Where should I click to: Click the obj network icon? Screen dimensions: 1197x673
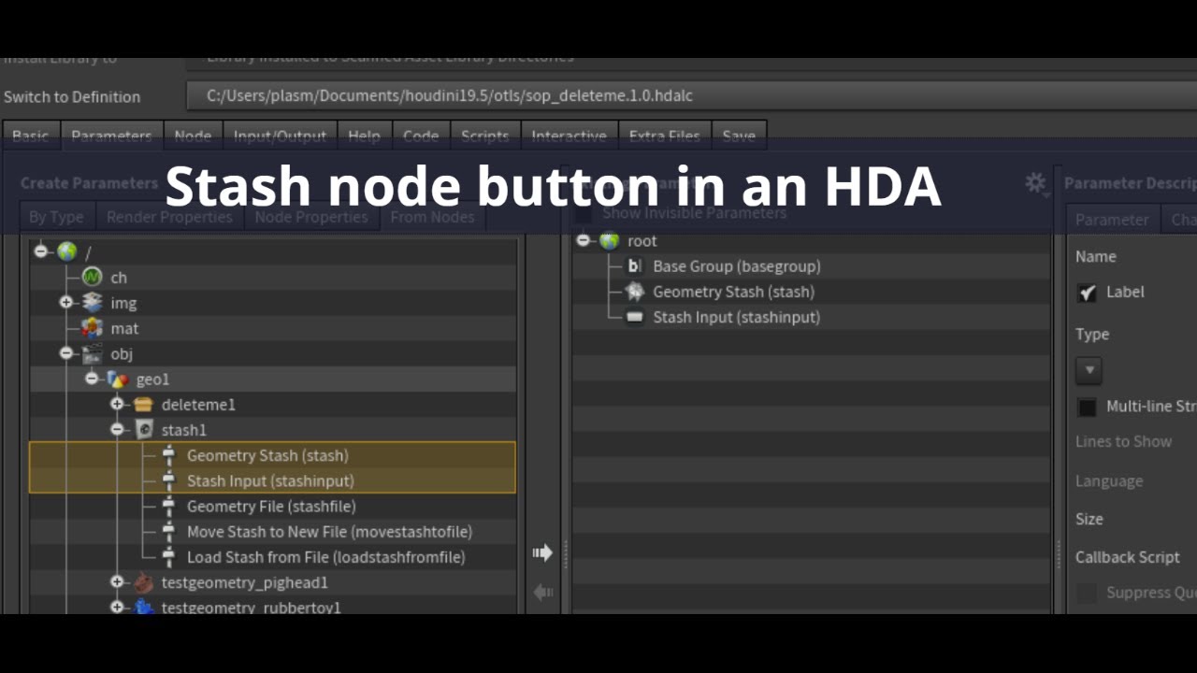click(x=92, y=353)
